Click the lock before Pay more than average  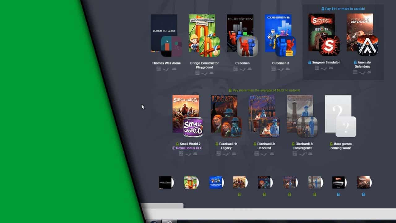[230, 90]
